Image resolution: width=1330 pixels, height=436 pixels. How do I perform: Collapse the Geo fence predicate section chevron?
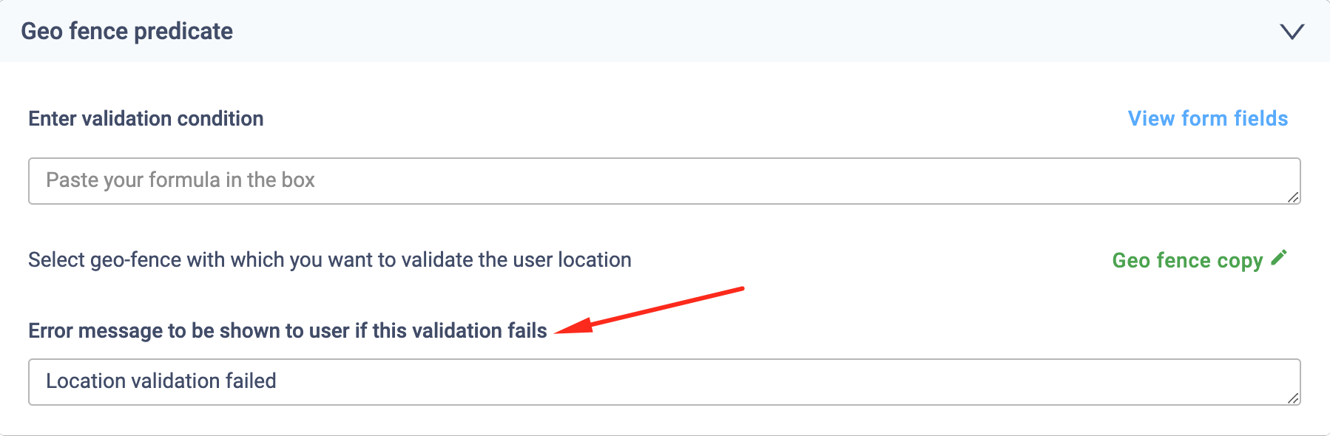coord(1292,32)
